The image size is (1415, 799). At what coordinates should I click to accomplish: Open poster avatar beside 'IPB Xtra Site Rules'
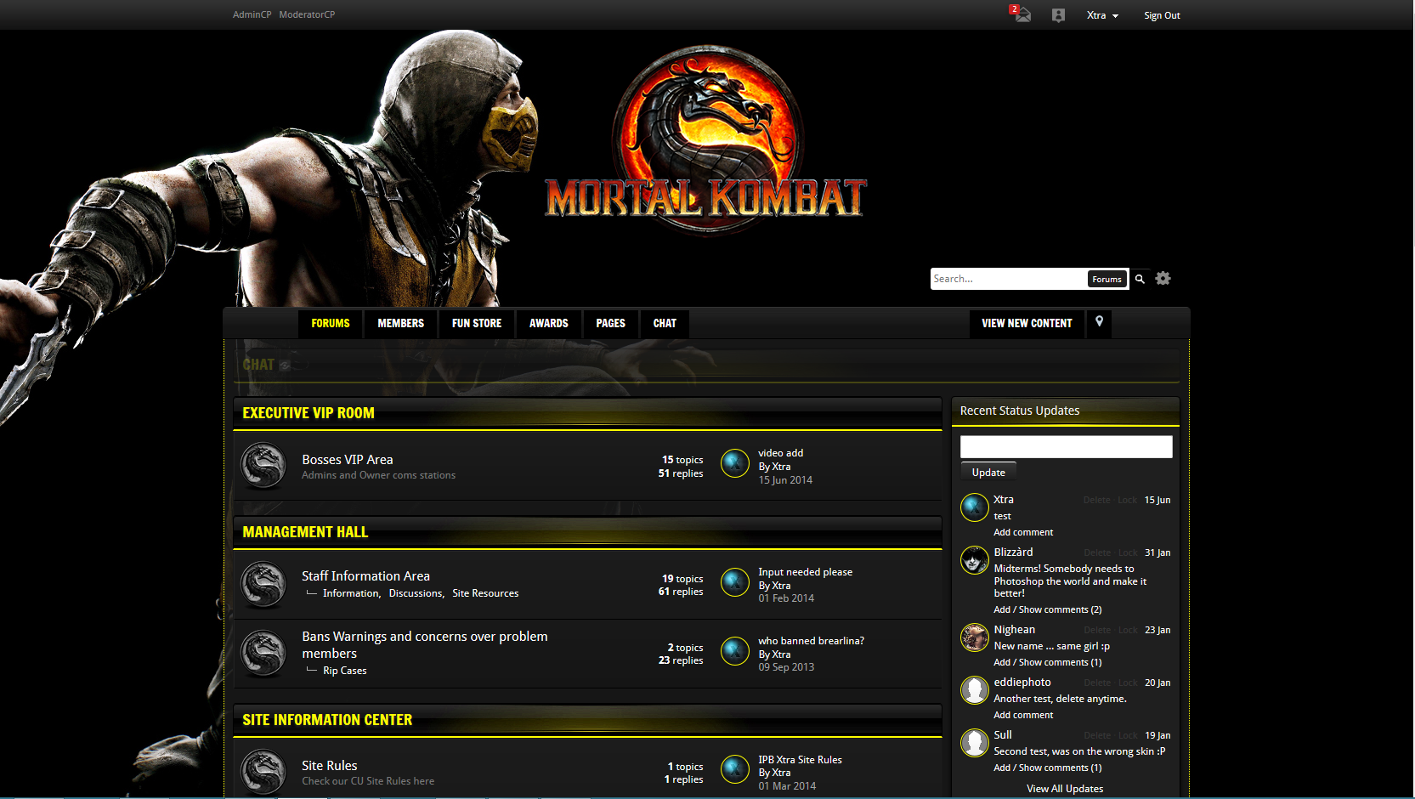(735, 769)
